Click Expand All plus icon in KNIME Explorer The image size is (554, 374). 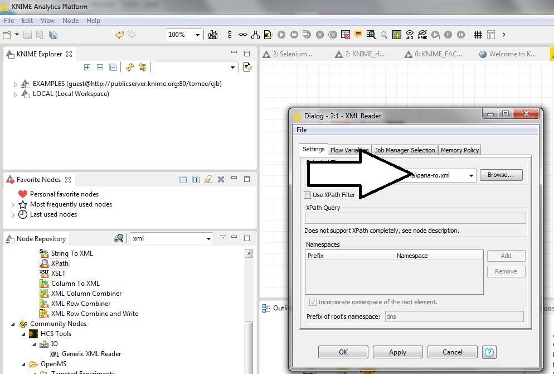click(x=88, y=67)
